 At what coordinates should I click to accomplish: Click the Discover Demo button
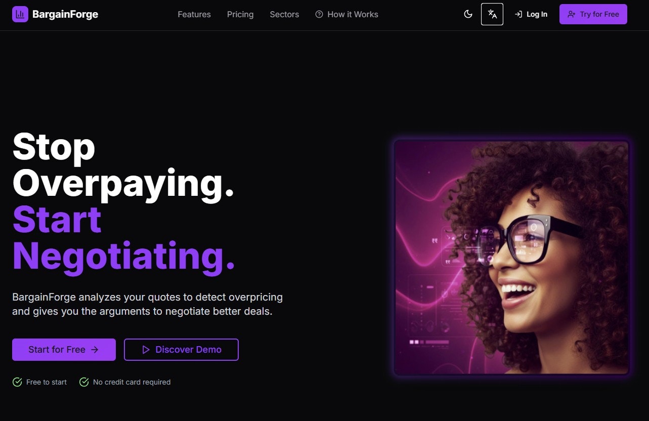(181, 350)
